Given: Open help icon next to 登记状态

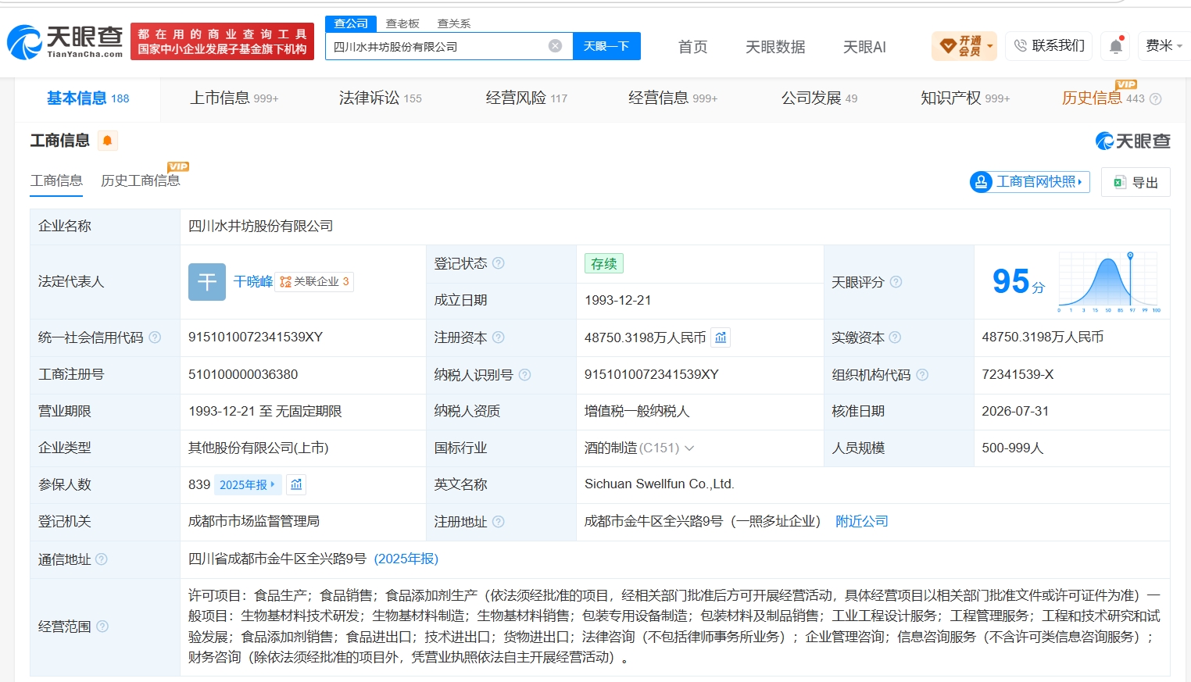Looking at the screenshot, I should pyautogui.click(x=499, y=263).
